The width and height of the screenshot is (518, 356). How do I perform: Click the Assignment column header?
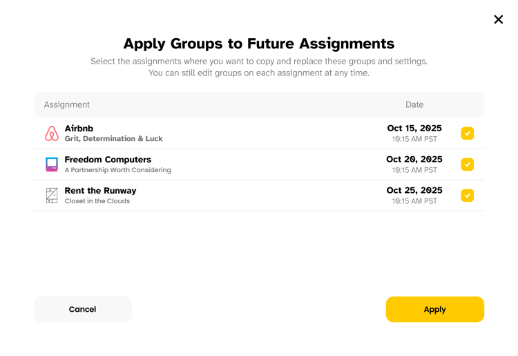click(x=67, y=105)
